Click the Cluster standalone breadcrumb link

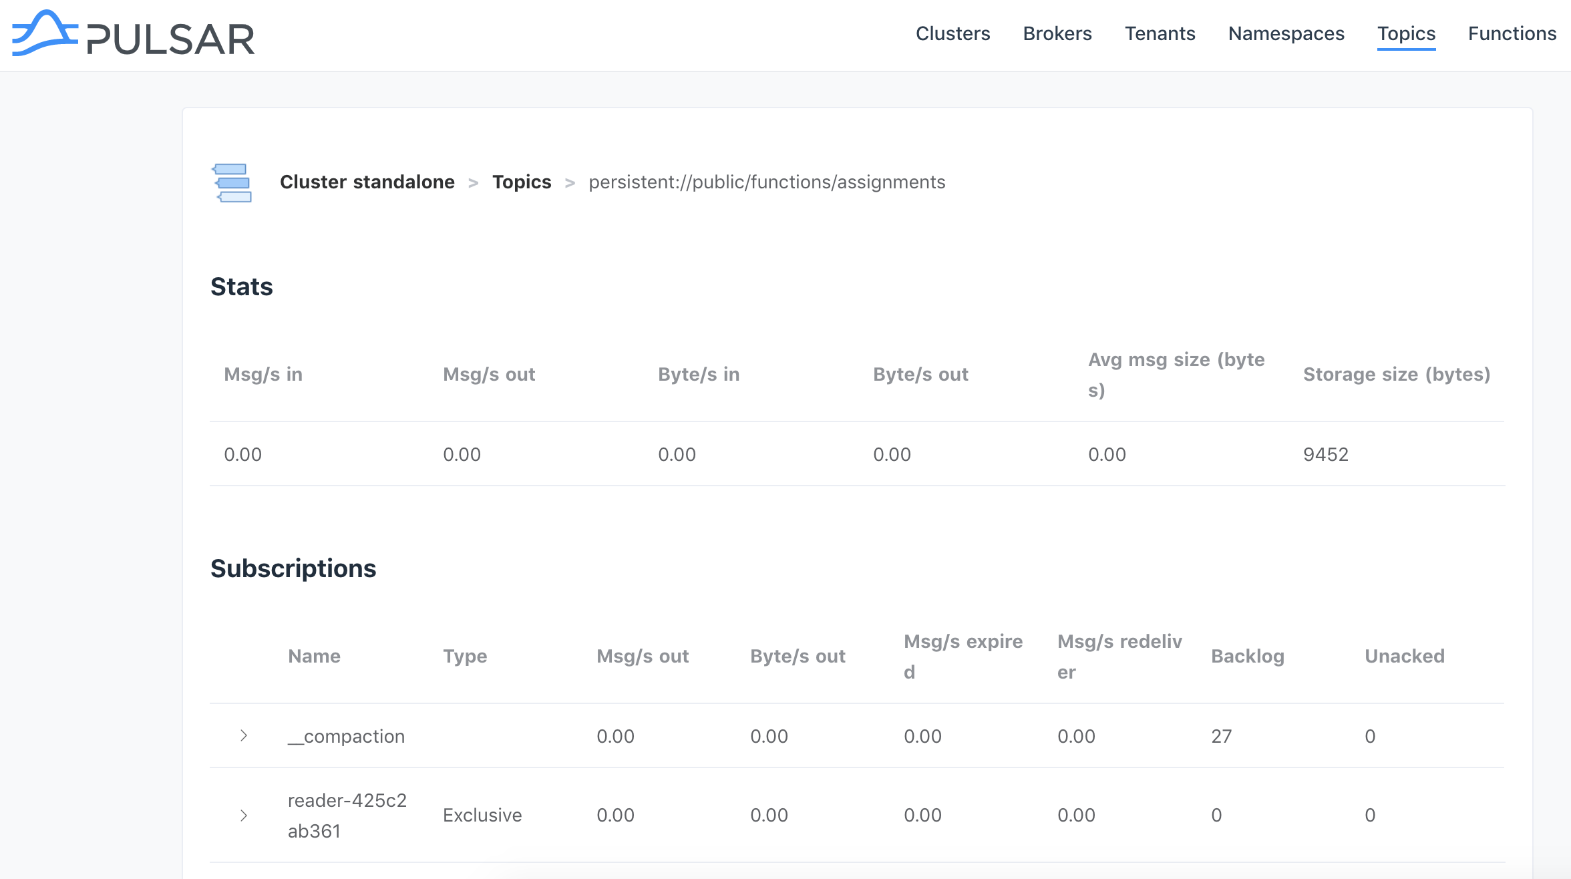[367, 182]
